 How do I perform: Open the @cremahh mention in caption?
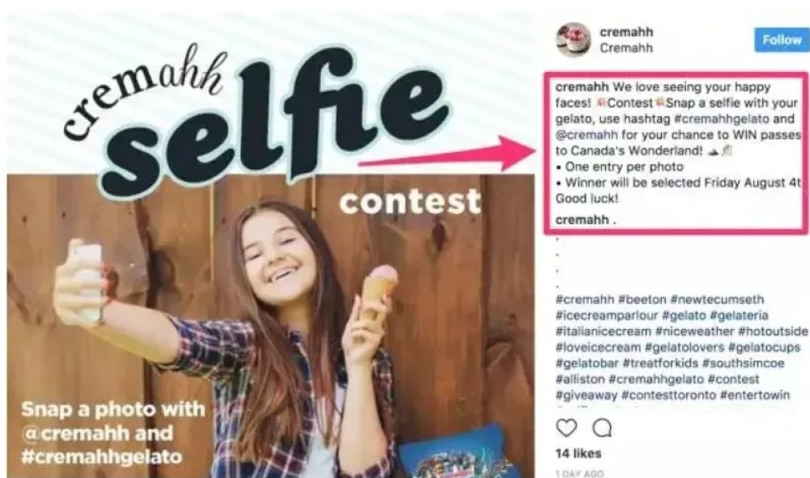pyautogui.click(x=586, y=134)
